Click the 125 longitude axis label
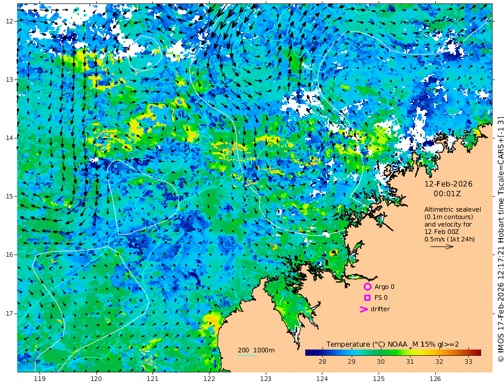504x389 pixels. [x=379, y=379]
